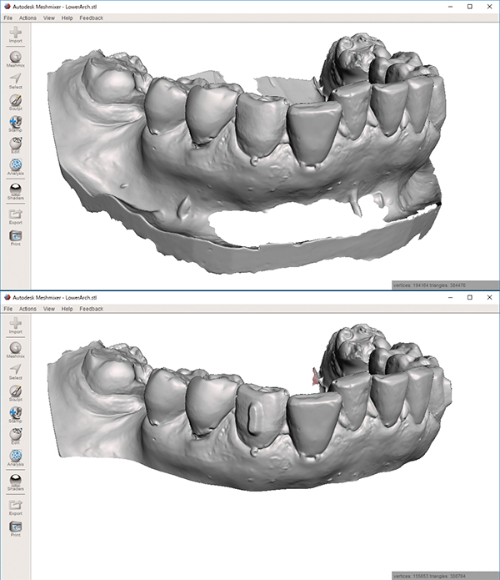
Task: Click Import in the top window sidebar
Action: [x=16, y=35]
